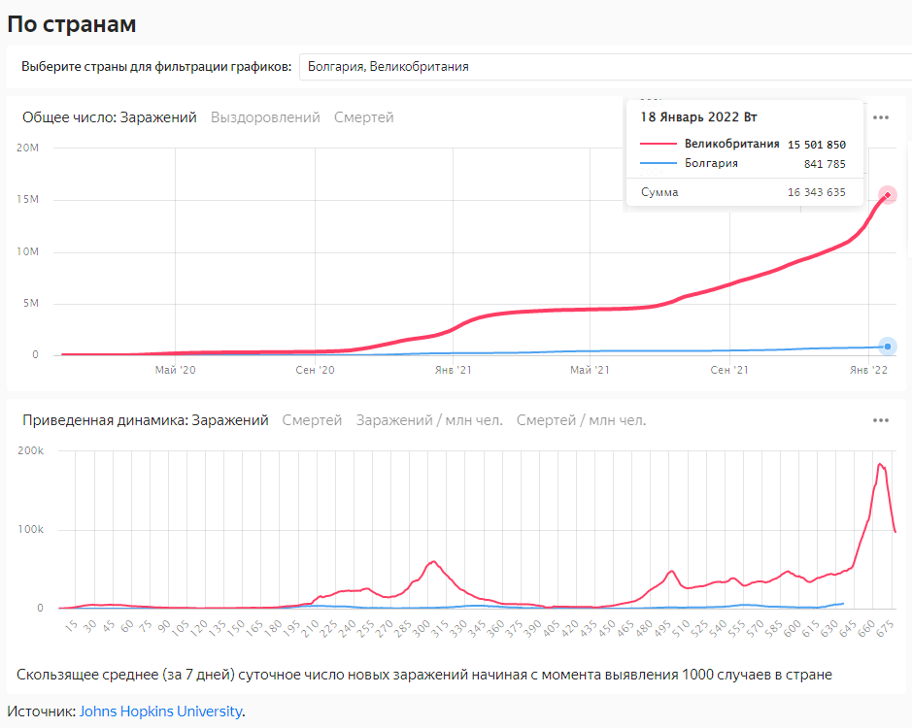Screen dimensions: 912x728
Task: Select Заражений in the Приведенная динамика chart
Action: click(x=229, y=420)
